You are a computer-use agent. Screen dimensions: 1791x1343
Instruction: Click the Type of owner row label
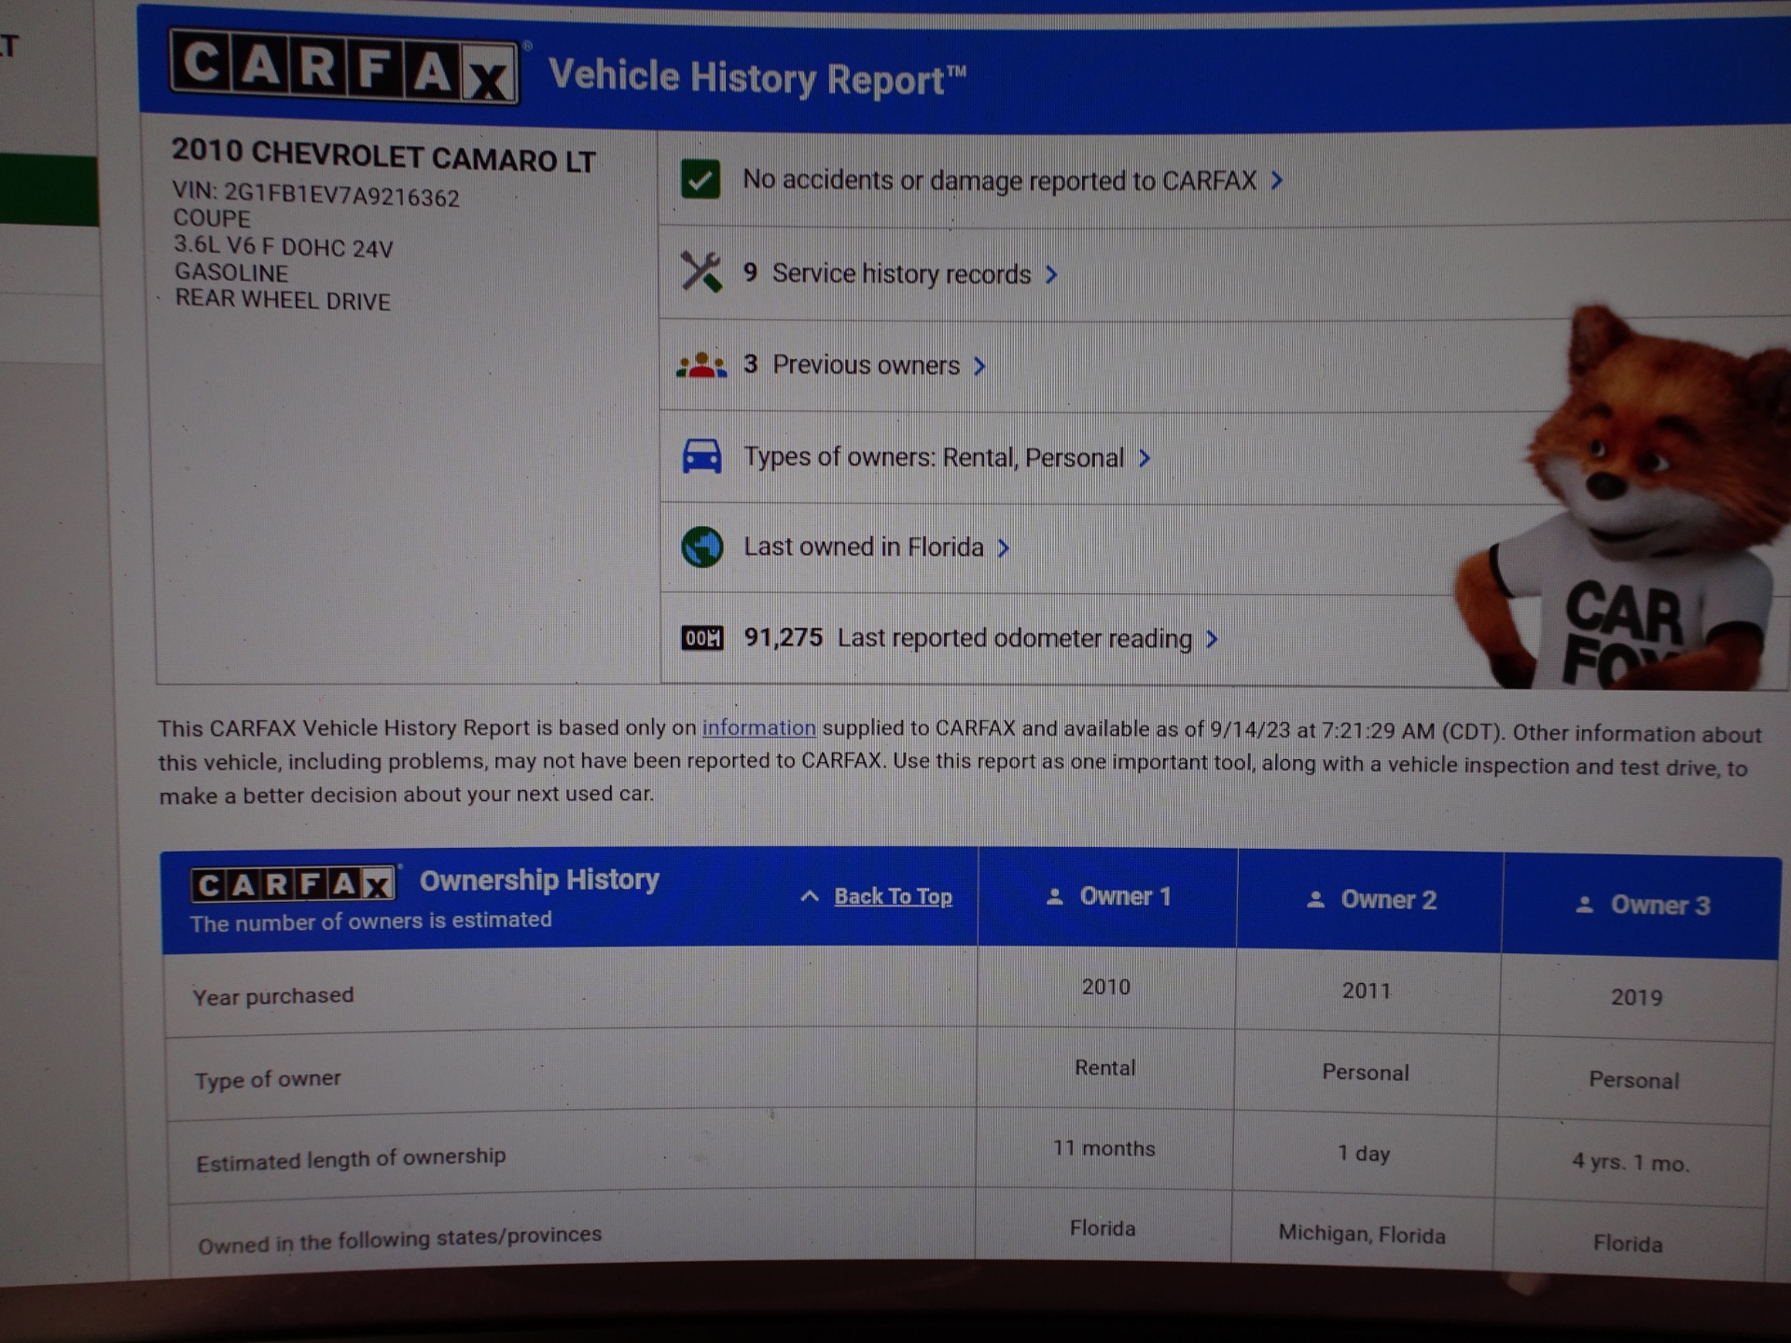tap(268, 1079)
